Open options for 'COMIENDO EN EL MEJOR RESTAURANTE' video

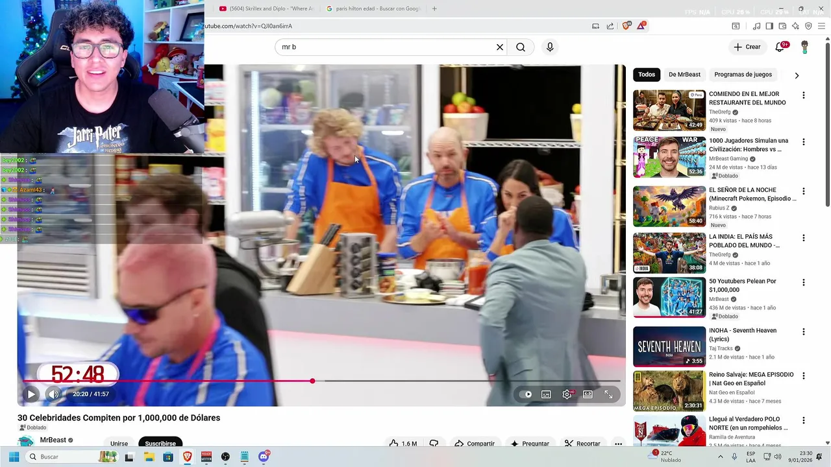click(804, 95)
